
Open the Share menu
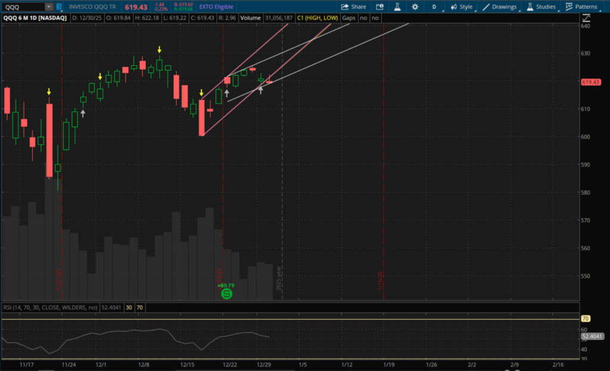353,7
